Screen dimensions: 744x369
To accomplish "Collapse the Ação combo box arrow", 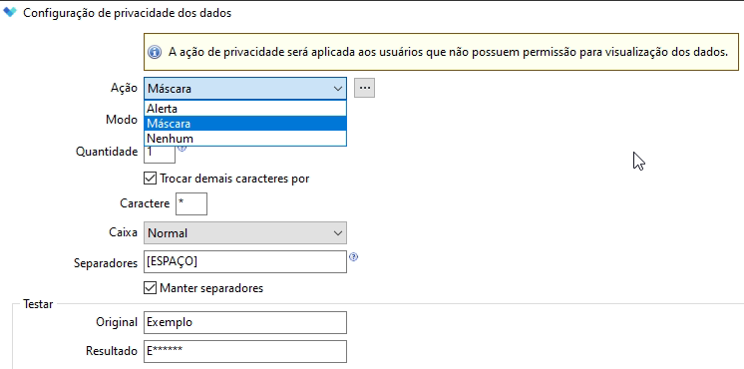I will pyautogui.click(x=338, y=89).
